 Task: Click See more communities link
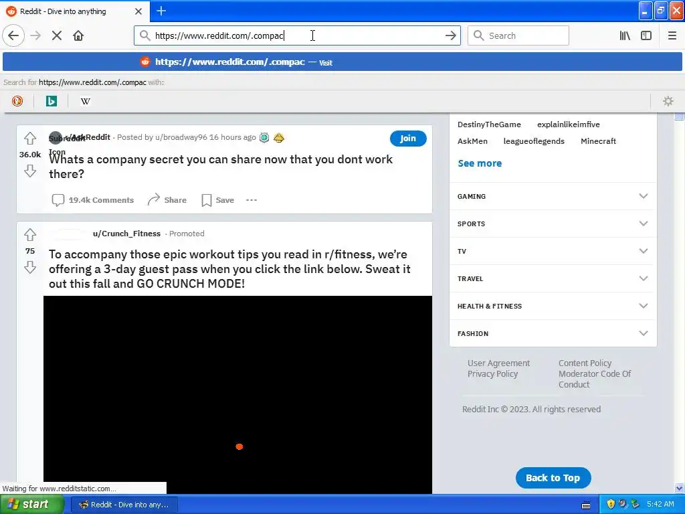coord(480,163)
